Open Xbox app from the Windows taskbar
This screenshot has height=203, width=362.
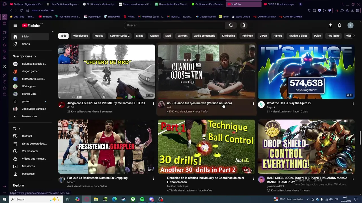pos(133,199)
